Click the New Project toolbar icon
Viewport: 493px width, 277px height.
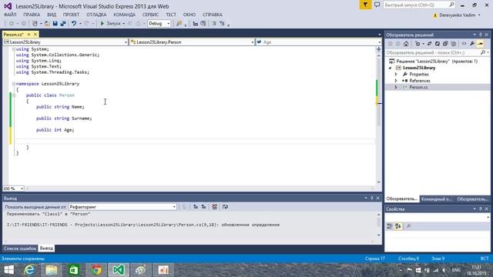35,24
